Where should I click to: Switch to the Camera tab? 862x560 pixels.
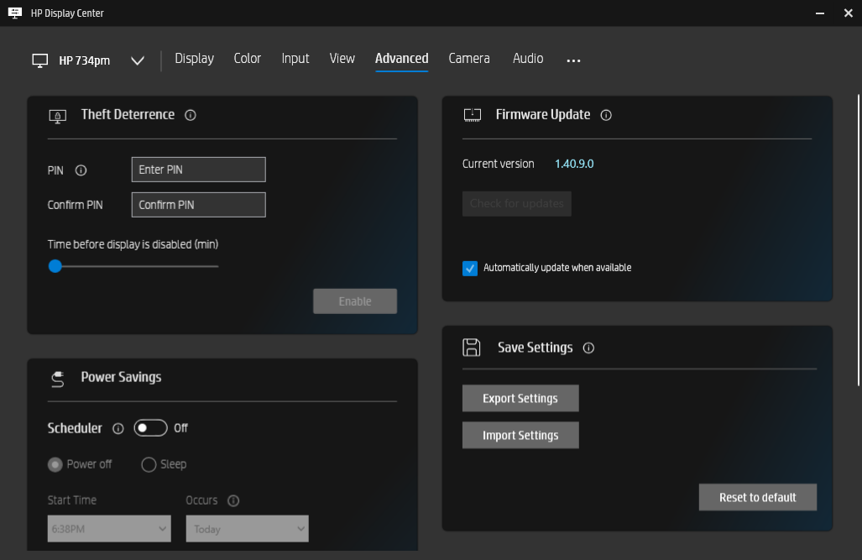[x=469, y=58]
